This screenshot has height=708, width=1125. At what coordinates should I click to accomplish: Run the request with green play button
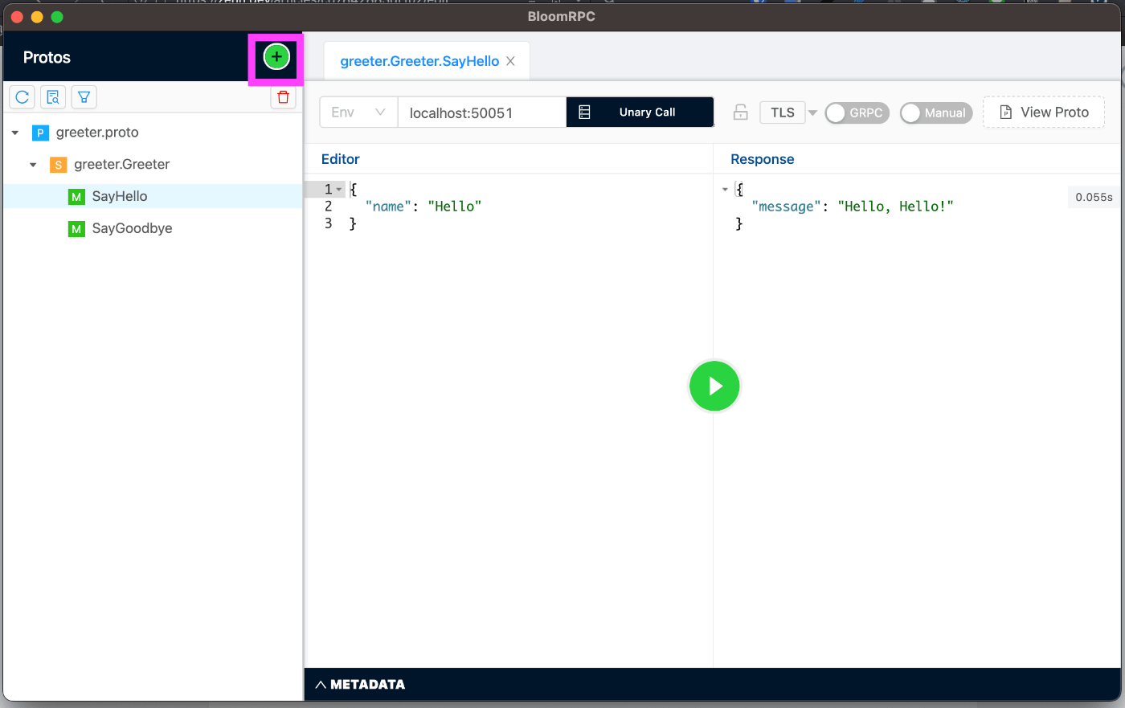click(x=714, y=387)
